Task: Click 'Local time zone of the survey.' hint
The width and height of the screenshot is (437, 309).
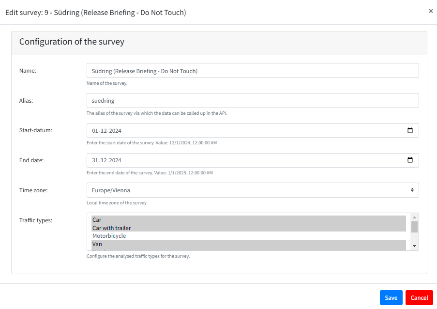Action: (x=117, y=203)
